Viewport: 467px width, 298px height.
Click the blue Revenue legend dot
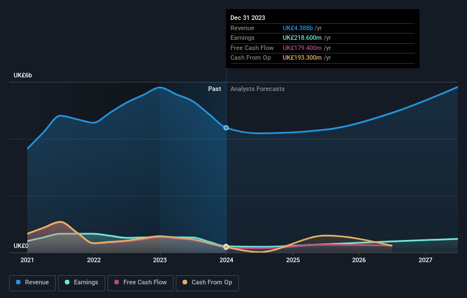click(18, 282)
